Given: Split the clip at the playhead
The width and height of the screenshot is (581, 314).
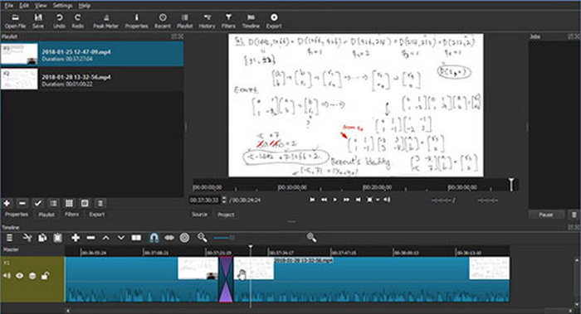Looking at the screenshot, I should (x=136, y=238).
